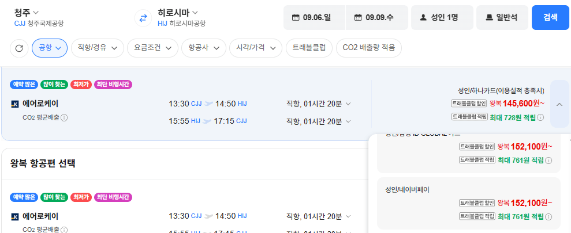Viewport: 571px width, 233px height.
Task: Click the 에어로케이 airline logo in top result
Action: (x=15, y=105)
